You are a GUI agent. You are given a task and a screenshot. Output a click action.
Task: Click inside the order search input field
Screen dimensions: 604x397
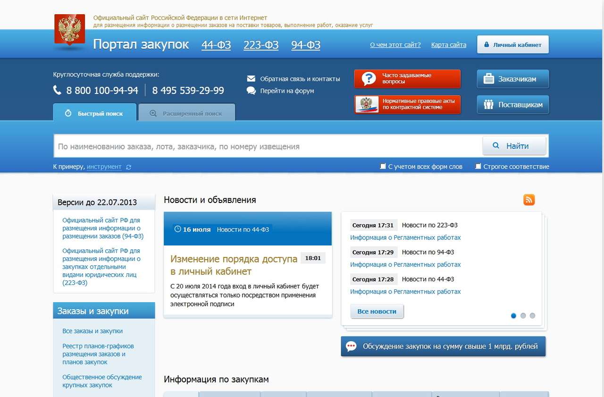point(264,146)
